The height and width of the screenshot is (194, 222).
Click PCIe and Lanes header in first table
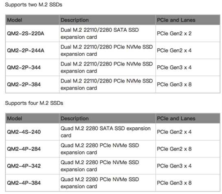click(x=176, y=20)
